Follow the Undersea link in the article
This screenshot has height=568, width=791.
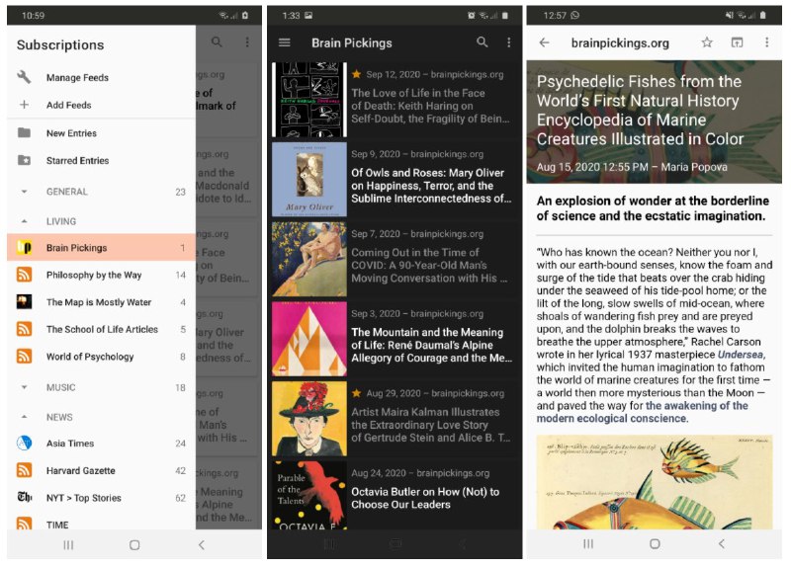[741, 354]
